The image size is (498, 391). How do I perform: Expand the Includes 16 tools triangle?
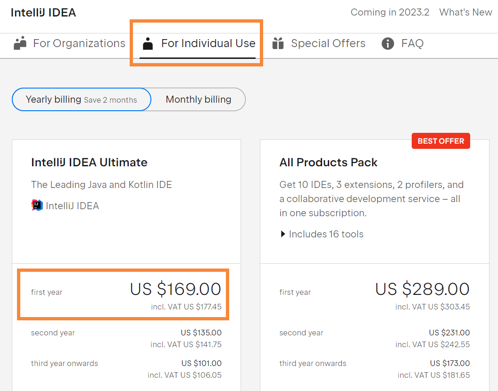(x=283, y=234)
